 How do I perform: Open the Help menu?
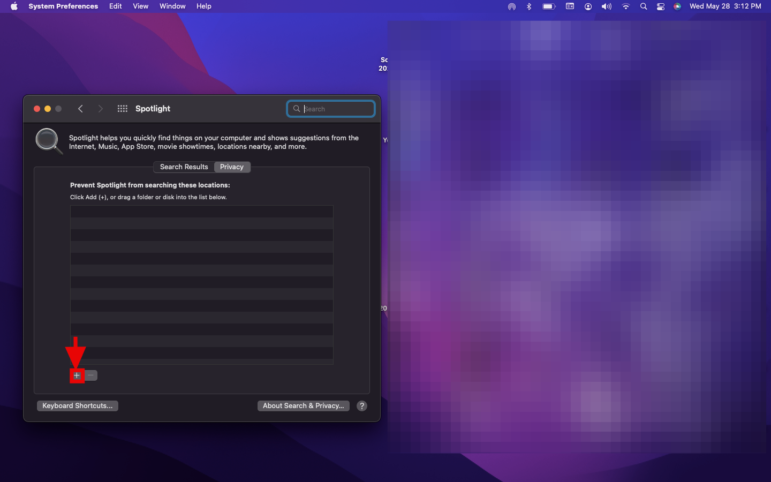click(x=204, y=6)
